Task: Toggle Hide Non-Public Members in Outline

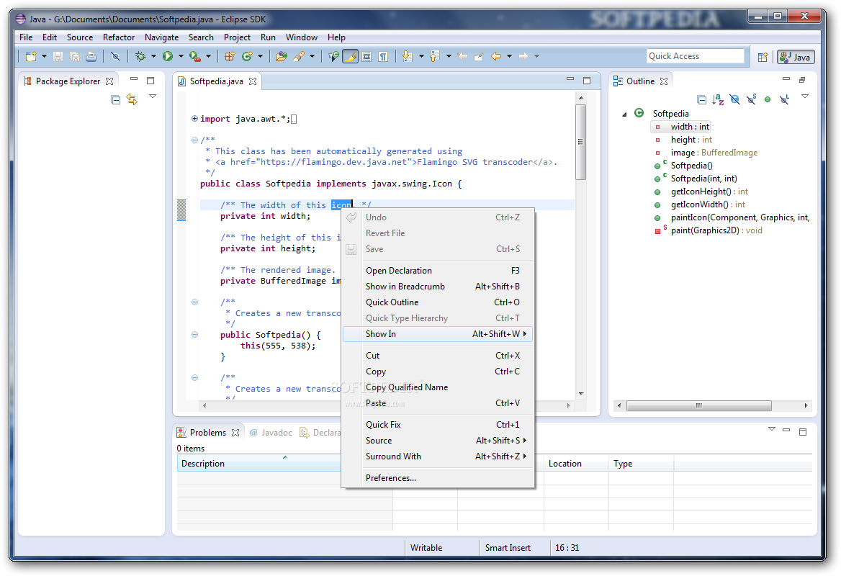Action: [x=768, y=100]
